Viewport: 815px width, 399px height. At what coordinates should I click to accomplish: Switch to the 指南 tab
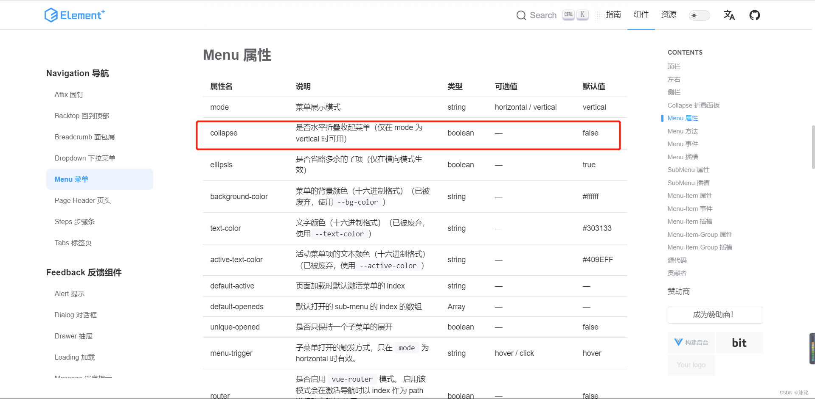point(613,15)
